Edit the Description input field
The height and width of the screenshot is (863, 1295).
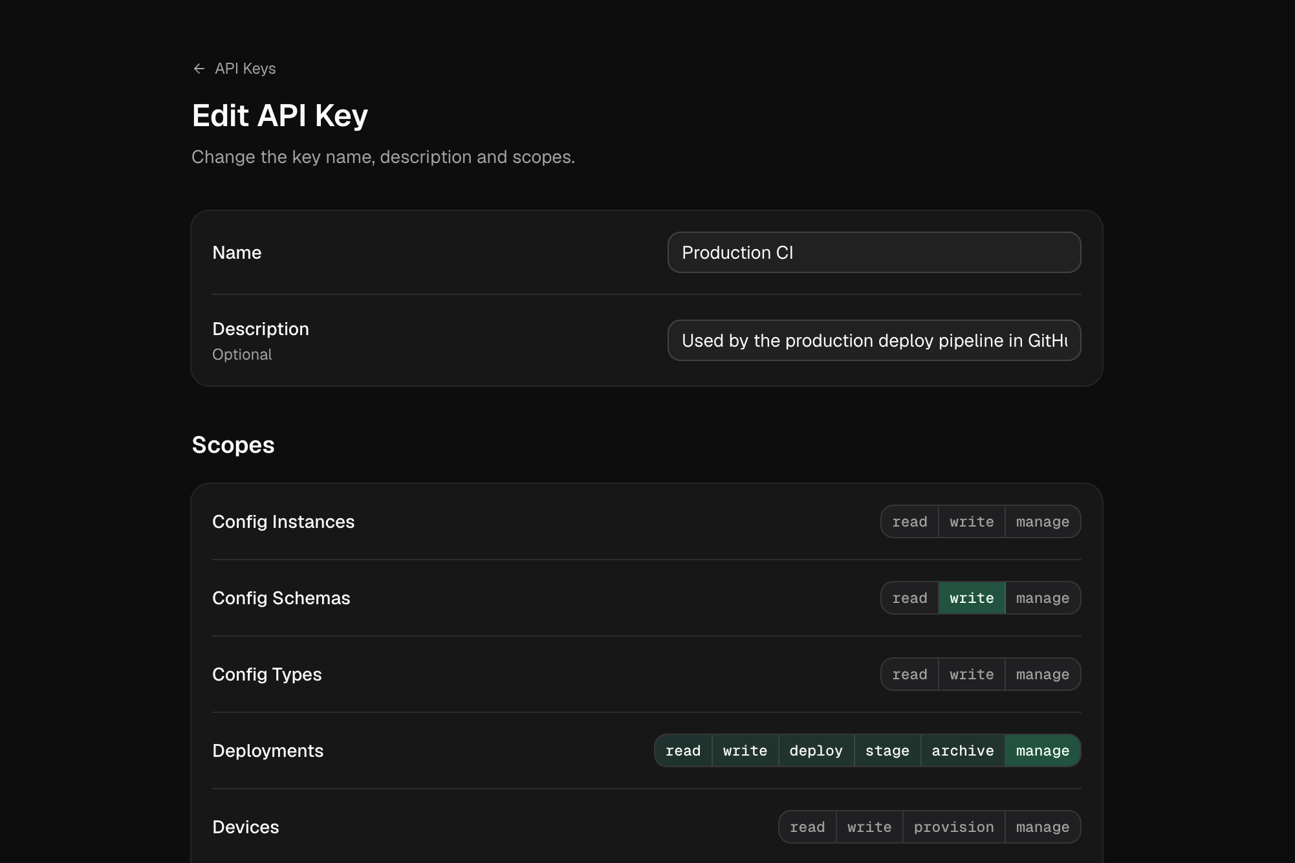(x=874, y=340)
